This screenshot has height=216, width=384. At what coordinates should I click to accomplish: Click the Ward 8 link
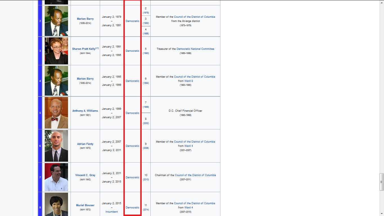(x=189, y=81)
